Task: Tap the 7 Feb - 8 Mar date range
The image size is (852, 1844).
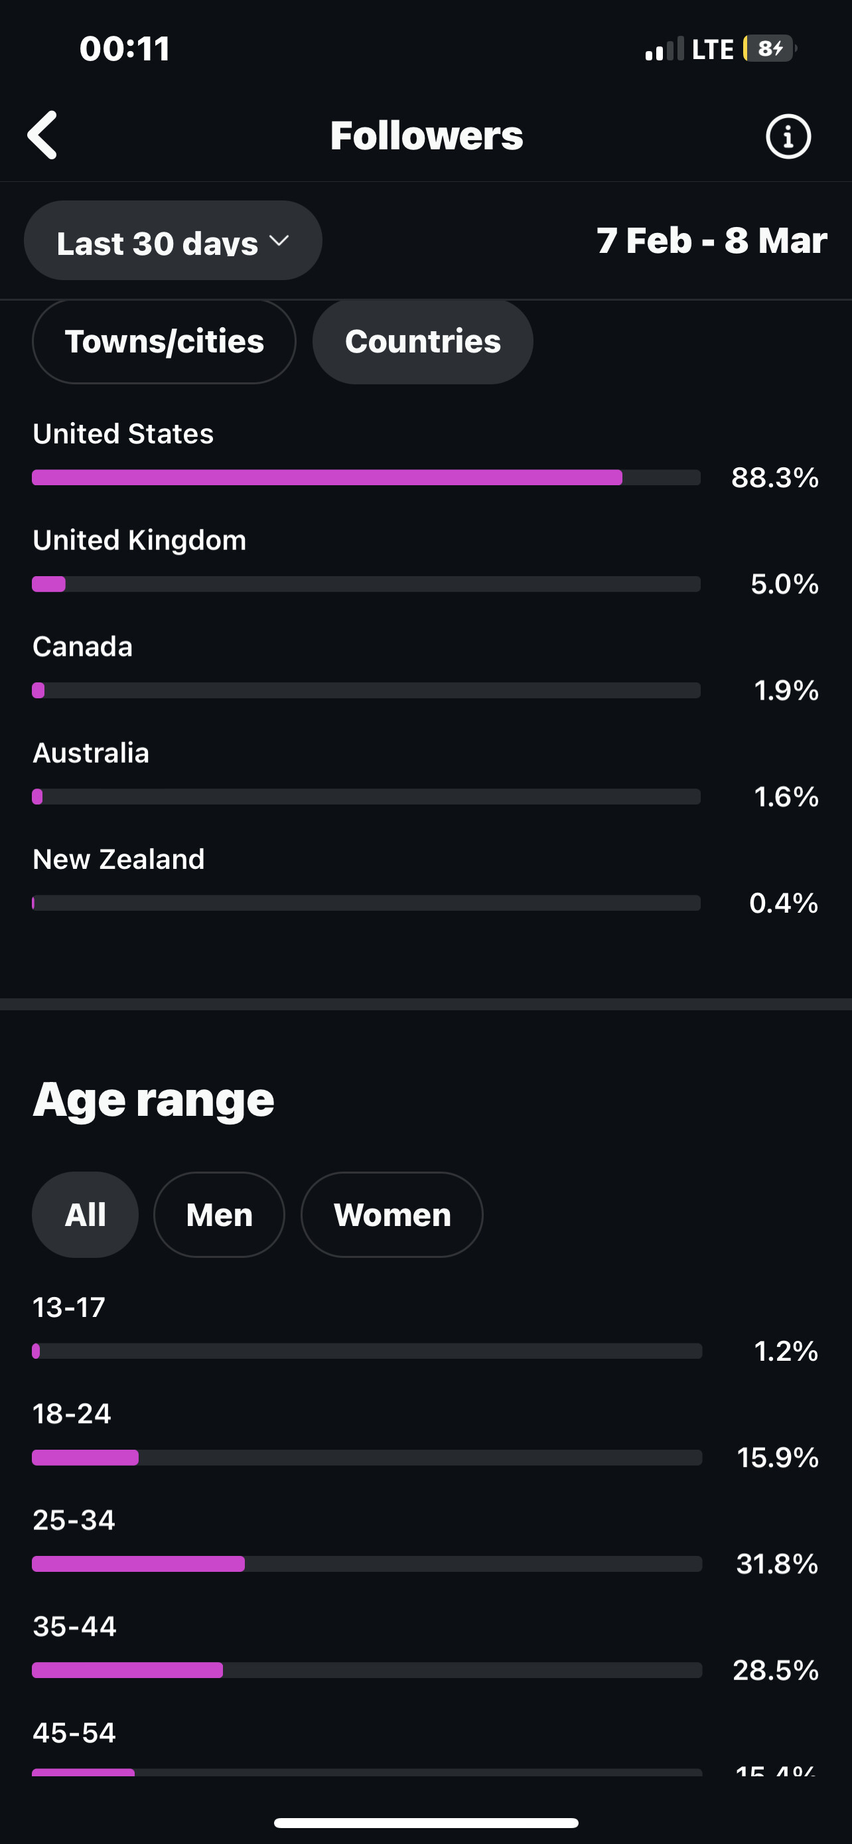Action: pyautogui.click(x=711, y=240)
